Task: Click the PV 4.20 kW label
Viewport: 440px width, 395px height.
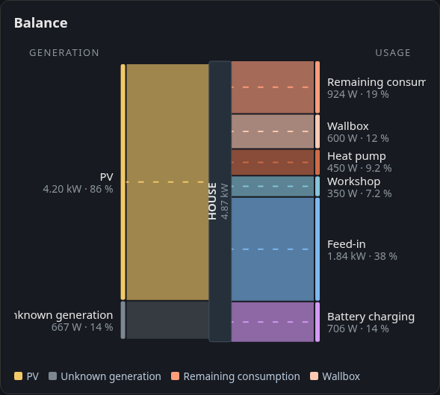Action: pos(78,183)
